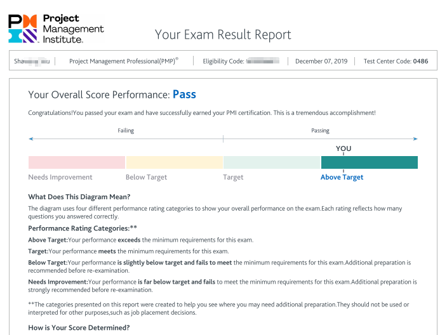This screenshot has height=335, width=447.
Task: Click the blurred Eligibility Code value
Action: coord(262,62)
